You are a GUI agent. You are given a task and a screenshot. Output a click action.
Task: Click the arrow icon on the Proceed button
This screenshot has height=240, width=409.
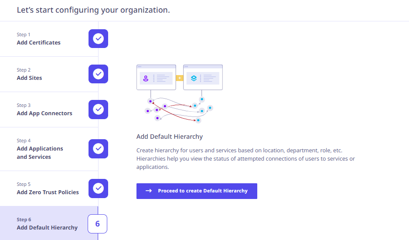[x=149, y=191]
